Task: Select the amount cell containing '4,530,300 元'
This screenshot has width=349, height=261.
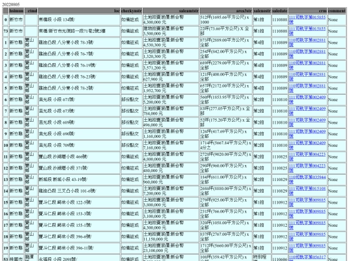Action: pos(171,43)
